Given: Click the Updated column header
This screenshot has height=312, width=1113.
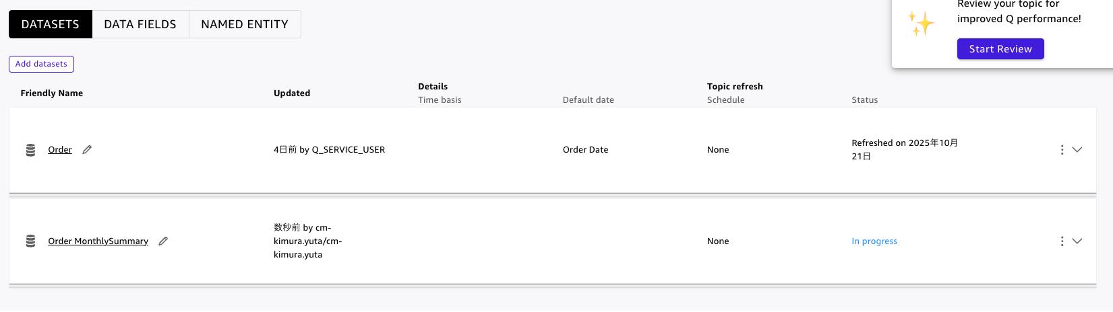Looking at the screenshot, I should click(292, 93).
